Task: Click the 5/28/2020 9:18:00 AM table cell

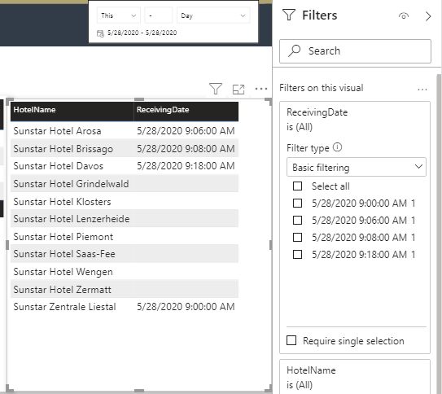Action: (186, 166)
